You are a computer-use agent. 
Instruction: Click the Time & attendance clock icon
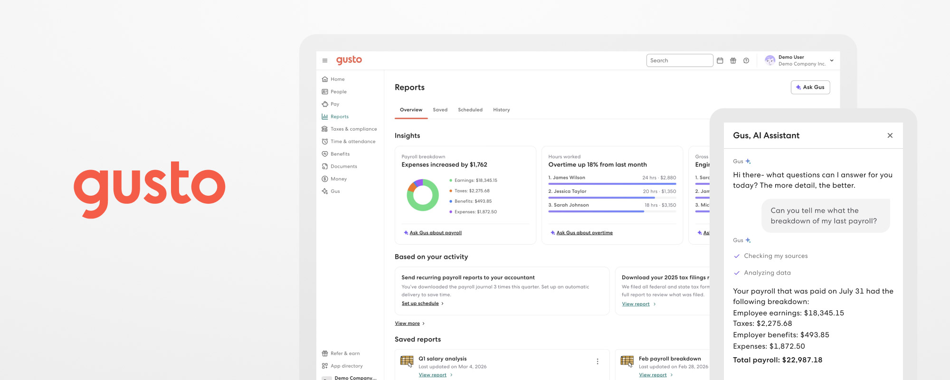[x=325, y=142]
